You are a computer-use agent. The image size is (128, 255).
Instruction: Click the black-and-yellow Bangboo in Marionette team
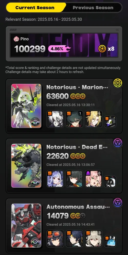(110, 122)
